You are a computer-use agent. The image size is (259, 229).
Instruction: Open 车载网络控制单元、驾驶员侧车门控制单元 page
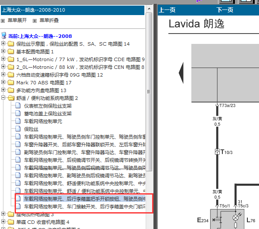(85, 137)
